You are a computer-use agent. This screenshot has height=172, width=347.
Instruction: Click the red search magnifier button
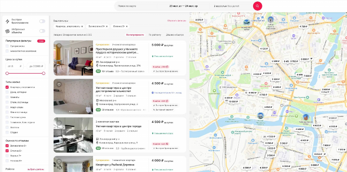point(257,6)
